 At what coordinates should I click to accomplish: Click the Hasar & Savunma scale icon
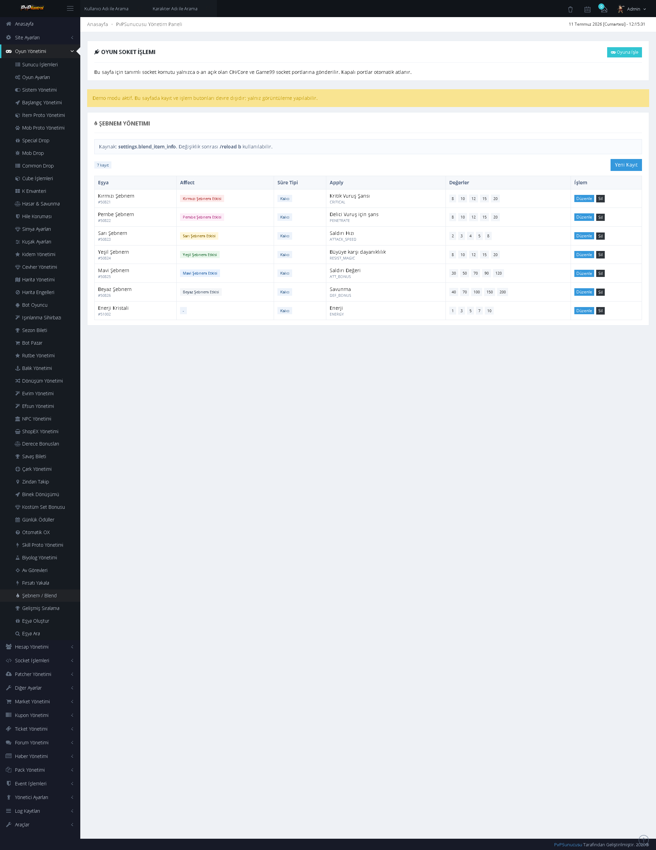coord(17,204)
